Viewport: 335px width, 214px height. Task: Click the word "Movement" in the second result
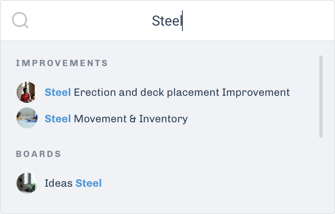point(100,119)
